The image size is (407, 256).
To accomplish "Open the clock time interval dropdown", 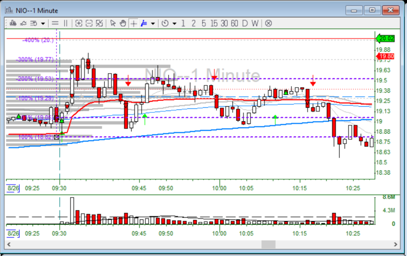I will coord(174,23).
